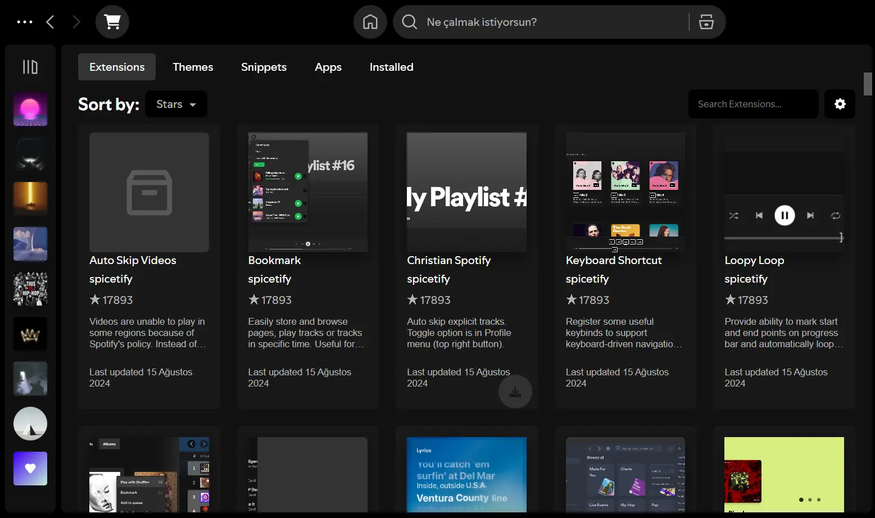Viewport: 875px width, 518px height.
Task: Open the three-dot application menu
Action: click(25, 22)
